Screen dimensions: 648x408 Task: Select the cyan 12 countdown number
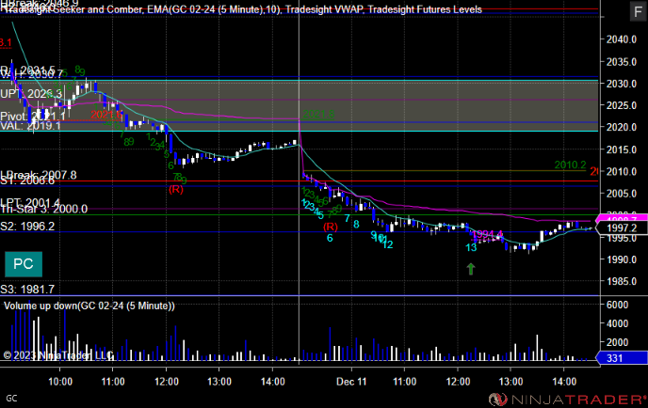tap(388, 244)
